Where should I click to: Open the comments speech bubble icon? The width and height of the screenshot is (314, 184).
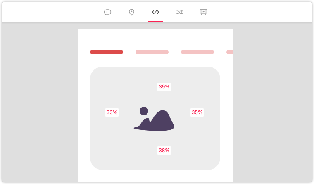[x=107, y=12]
